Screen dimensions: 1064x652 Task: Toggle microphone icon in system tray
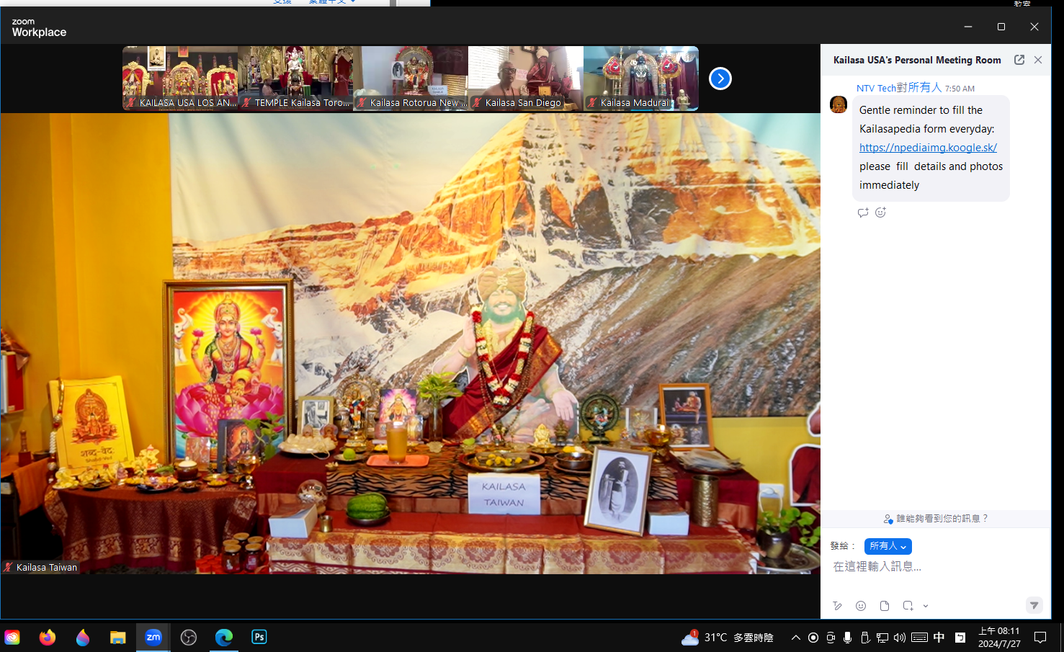pos(847,638)
